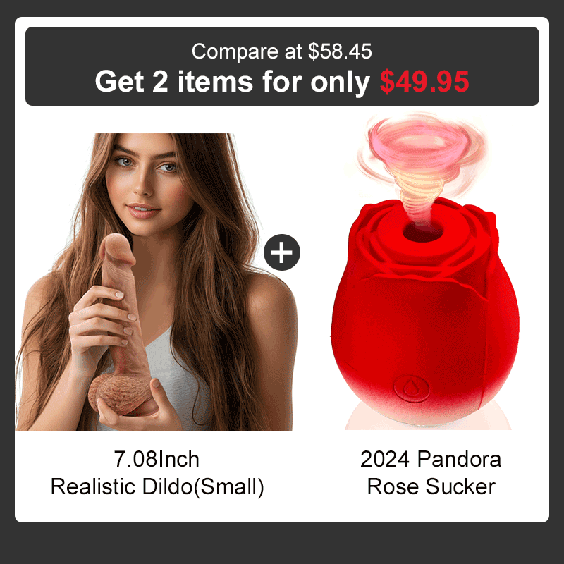
Task: Click the dark promotional banner at top
Action: pyautogui.click(x=282, y=66)
